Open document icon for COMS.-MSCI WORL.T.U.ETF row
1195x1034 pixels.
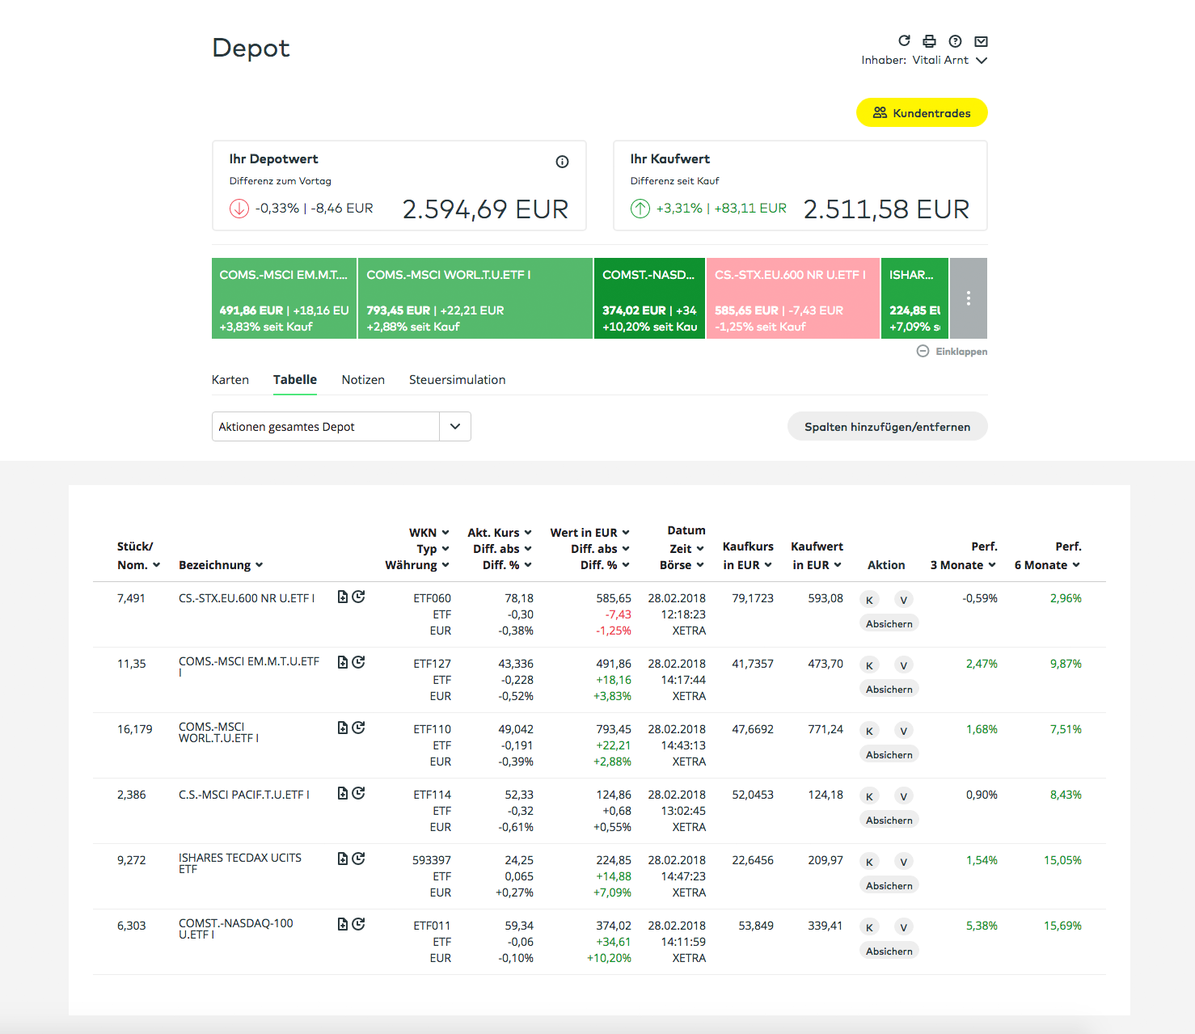click(x=343, y=728)
